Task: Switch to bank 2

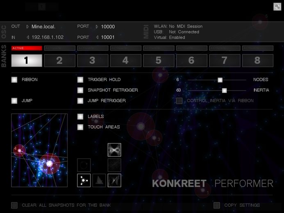Action: coord(59,61)
